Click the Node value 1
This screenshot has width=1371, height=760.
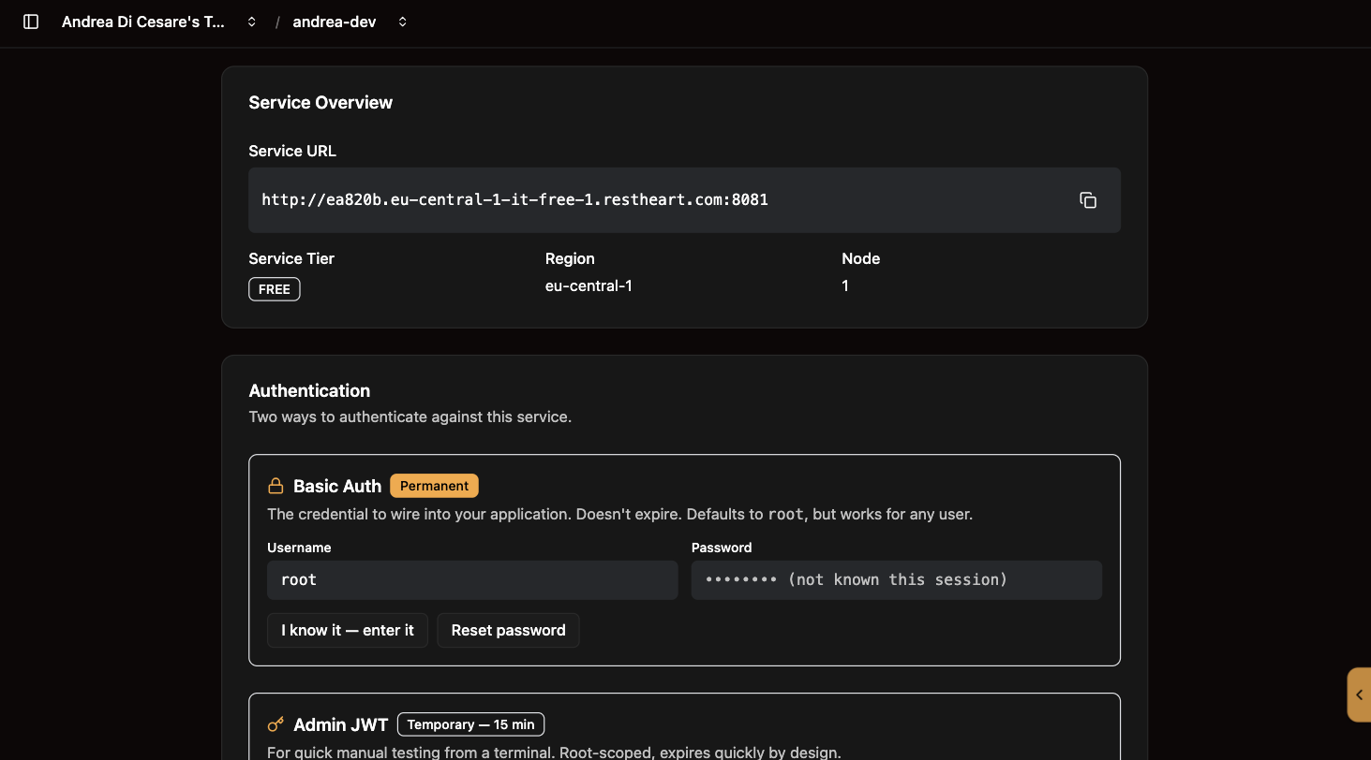click(845, 285)
